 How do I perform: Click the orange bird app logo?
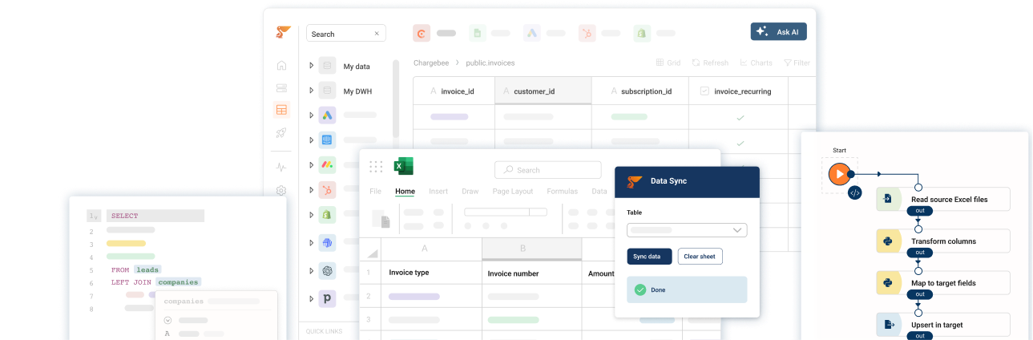[284, 32]
